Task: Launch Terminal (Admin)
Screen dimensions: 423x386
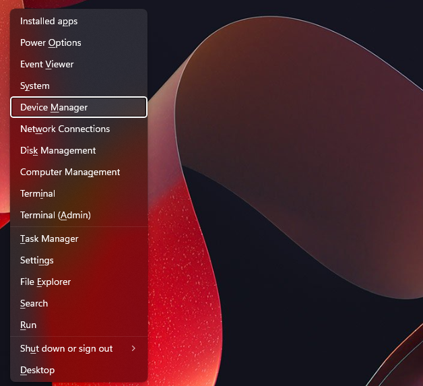Action: tap(79, 216)
